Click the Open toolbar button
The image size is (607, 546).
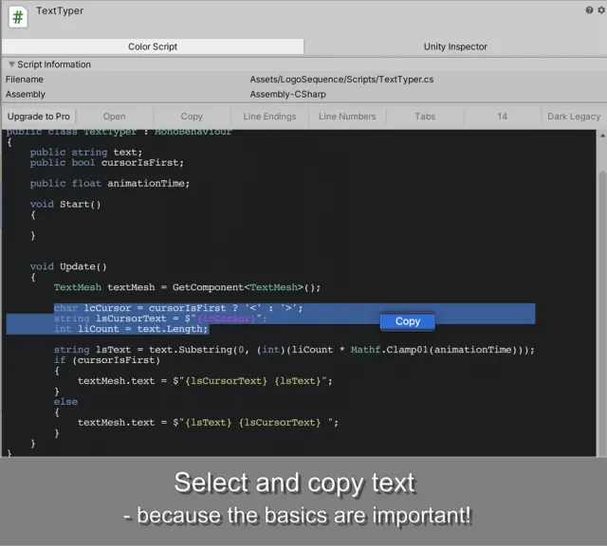pos(114,117)
